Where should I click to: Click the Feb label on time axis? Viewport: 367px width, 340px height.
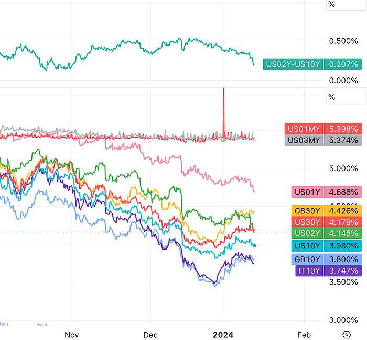303,334
